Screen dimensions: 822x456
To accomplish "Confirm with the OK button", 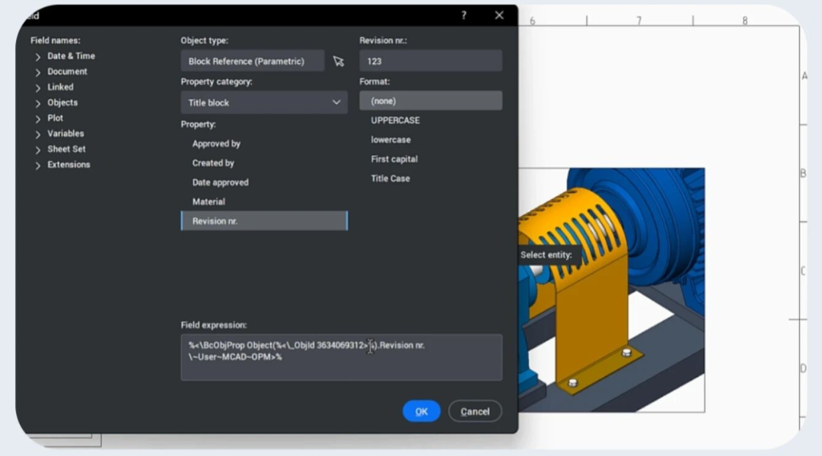I will [x=422, y=411].
